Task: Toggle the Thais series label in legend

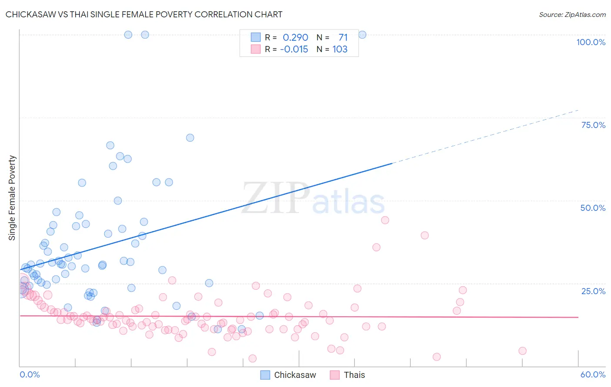Action: click(354, 375)
